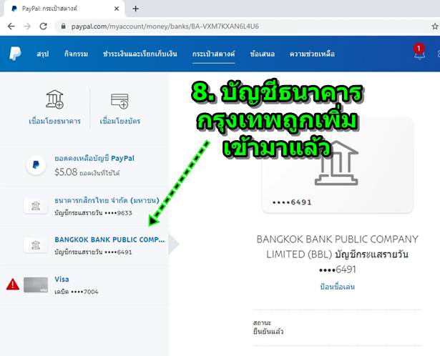
Task: Click the เชื่อมโยงบัตร link
Action: point(119,121)
